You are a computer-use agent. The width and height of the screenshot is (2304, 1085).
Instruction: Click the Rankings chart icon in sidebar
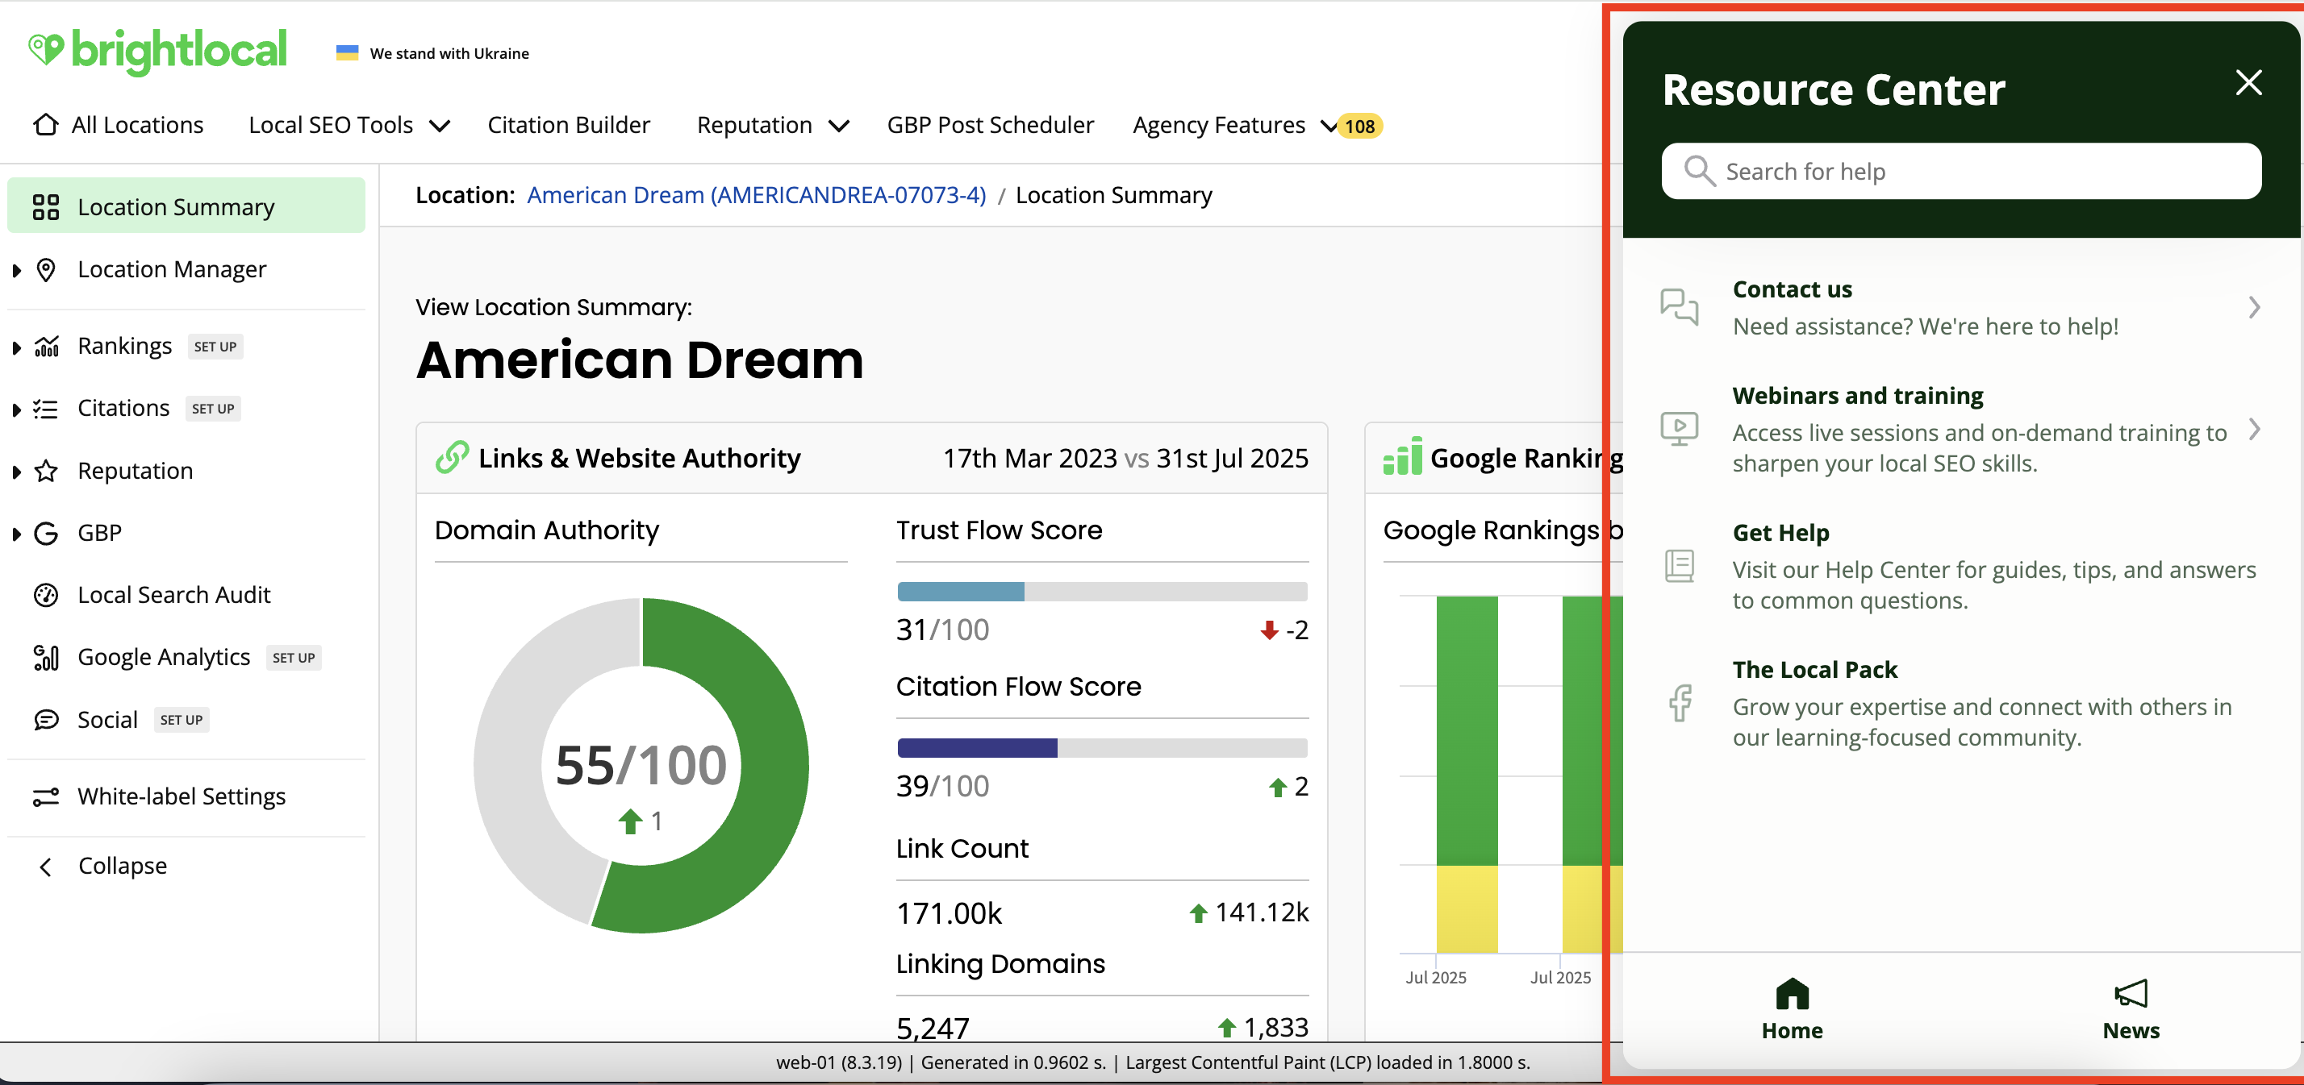click(46, 347)
